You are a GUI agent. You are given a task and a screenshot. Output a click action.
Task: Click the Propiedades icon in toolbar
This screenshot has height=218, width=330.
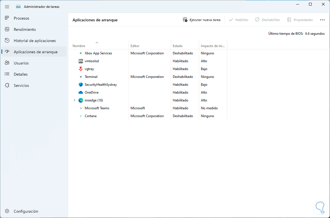coord(289,20)
